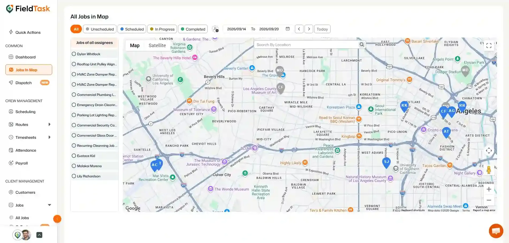Click the AC job marker
Image resolution: width=509 pixels, height=243 pixels.
click(155, 166)
